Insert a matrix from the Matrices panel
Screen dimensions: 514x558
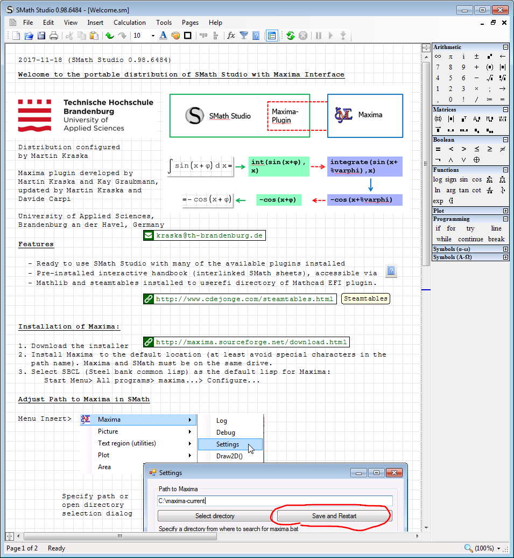[438, 119]
